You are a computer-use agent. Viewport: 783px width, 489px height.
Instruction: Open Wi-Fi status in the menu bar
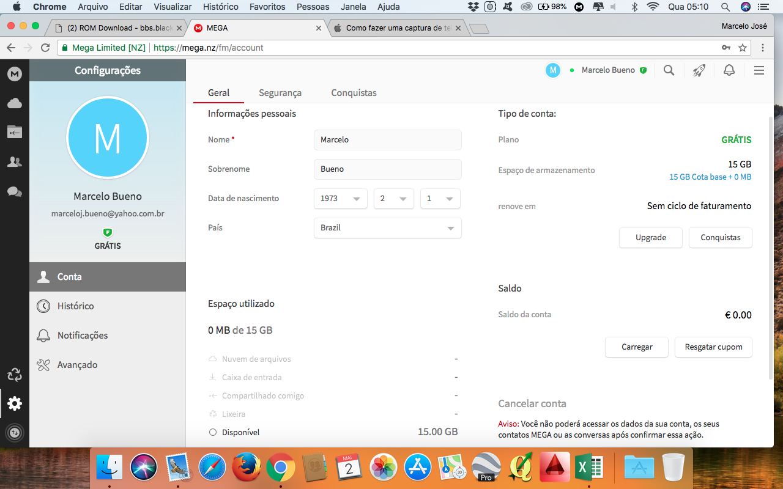coord(653,7)
